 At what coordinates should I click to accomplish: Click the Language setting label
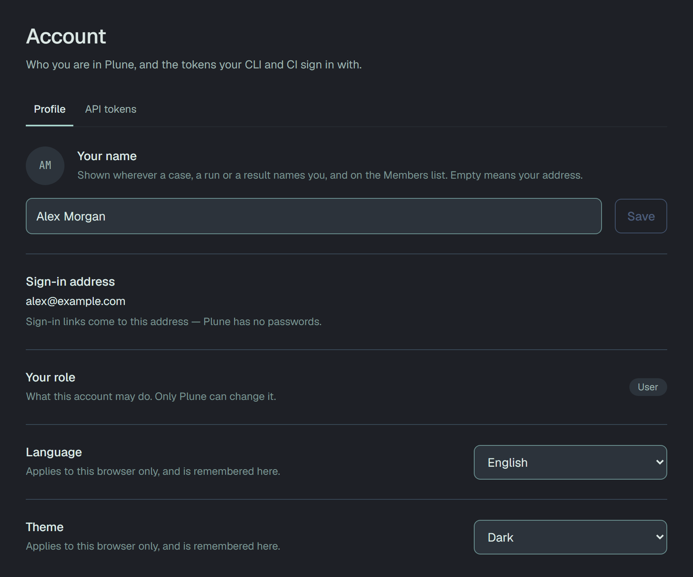pyautogui.click(x=54, y=452)
